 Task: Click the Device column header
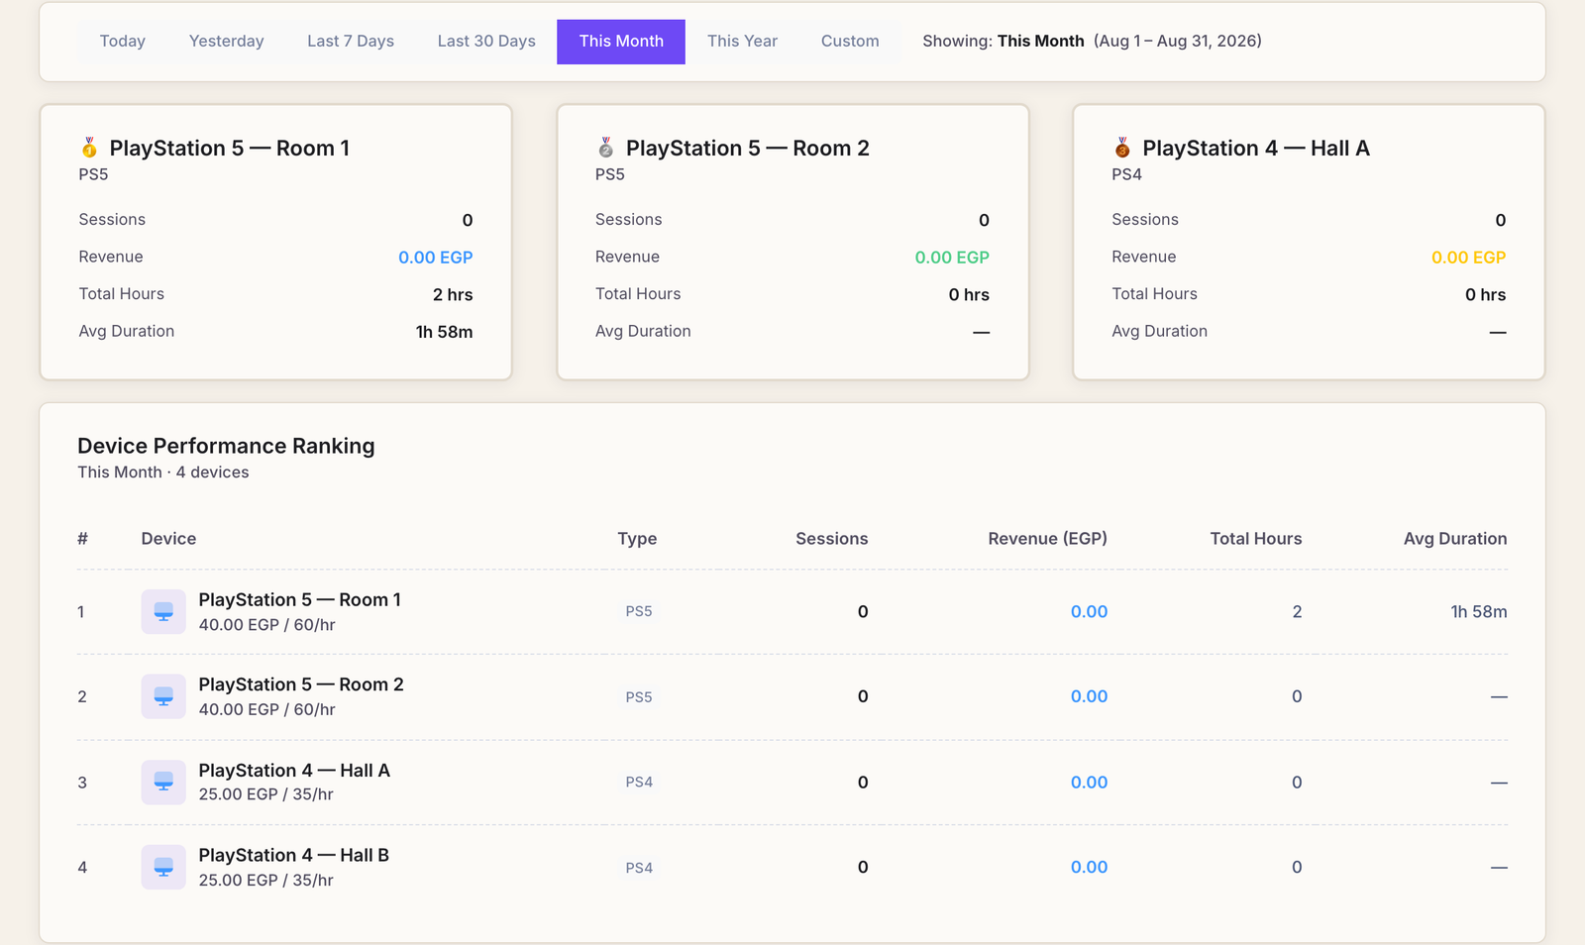point(168,539)
